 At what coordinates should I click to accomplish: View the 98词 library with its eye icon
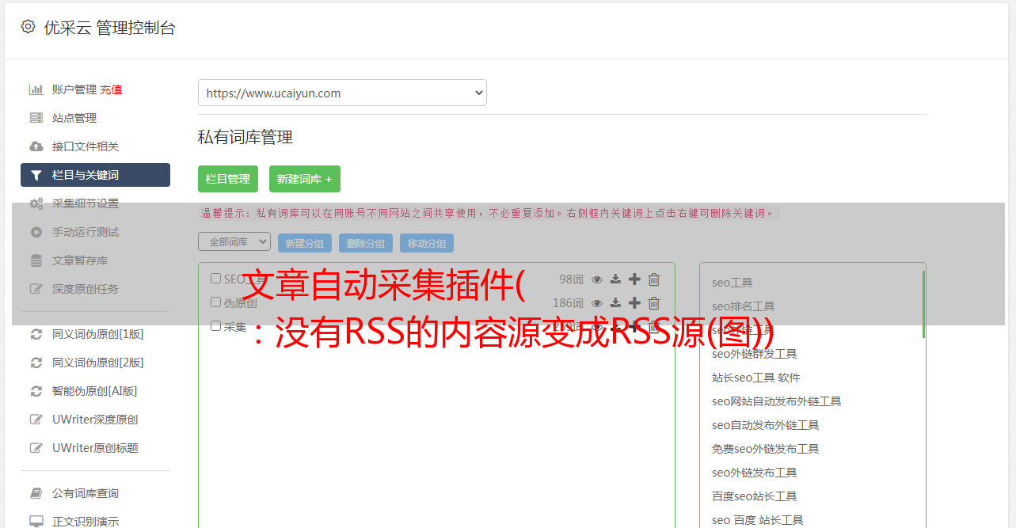[x=597, y=279]
